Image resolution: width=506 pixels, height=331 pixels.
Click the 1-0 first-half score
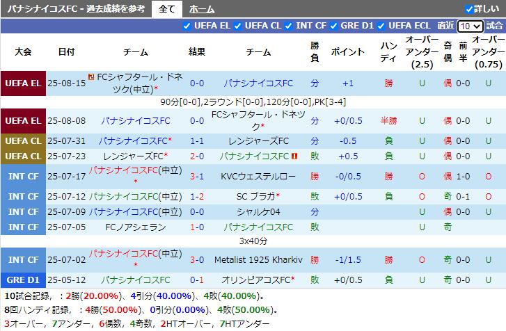[x=463, y=177]
